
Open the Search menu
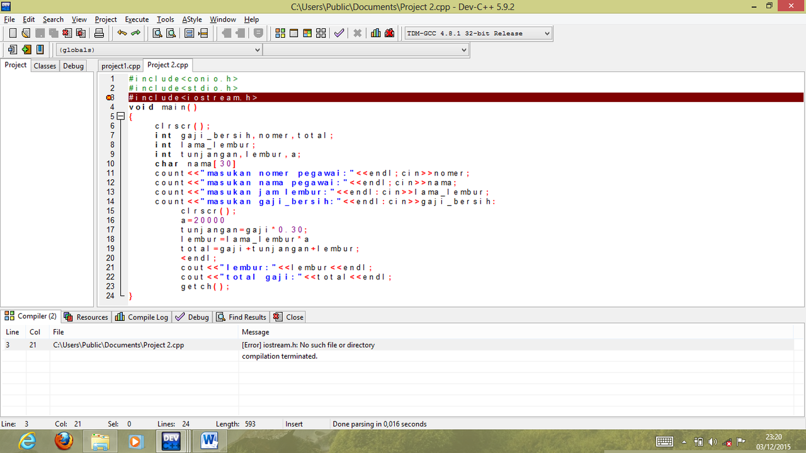click(53, 20)
